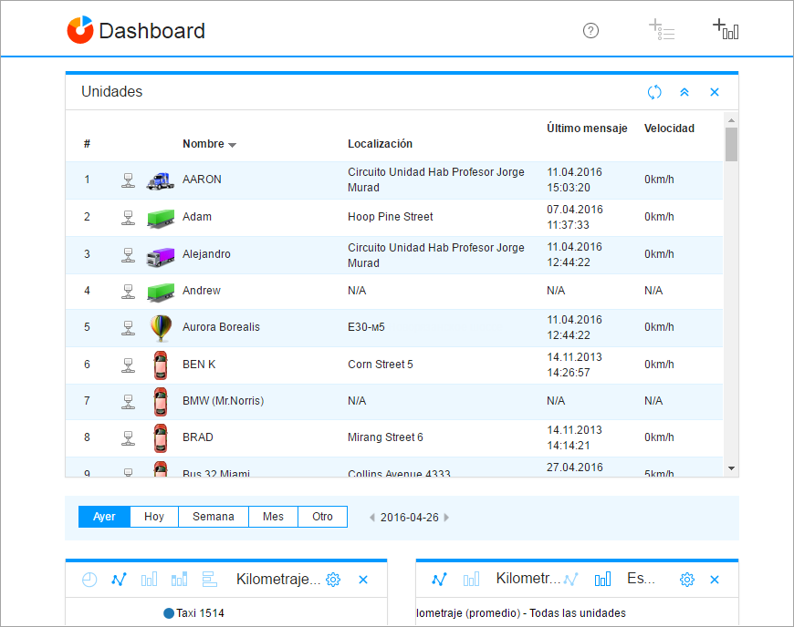Sort by Nombre column header arrow
The width and height of the screenshot is (794, 627).
tap(232, 145)
